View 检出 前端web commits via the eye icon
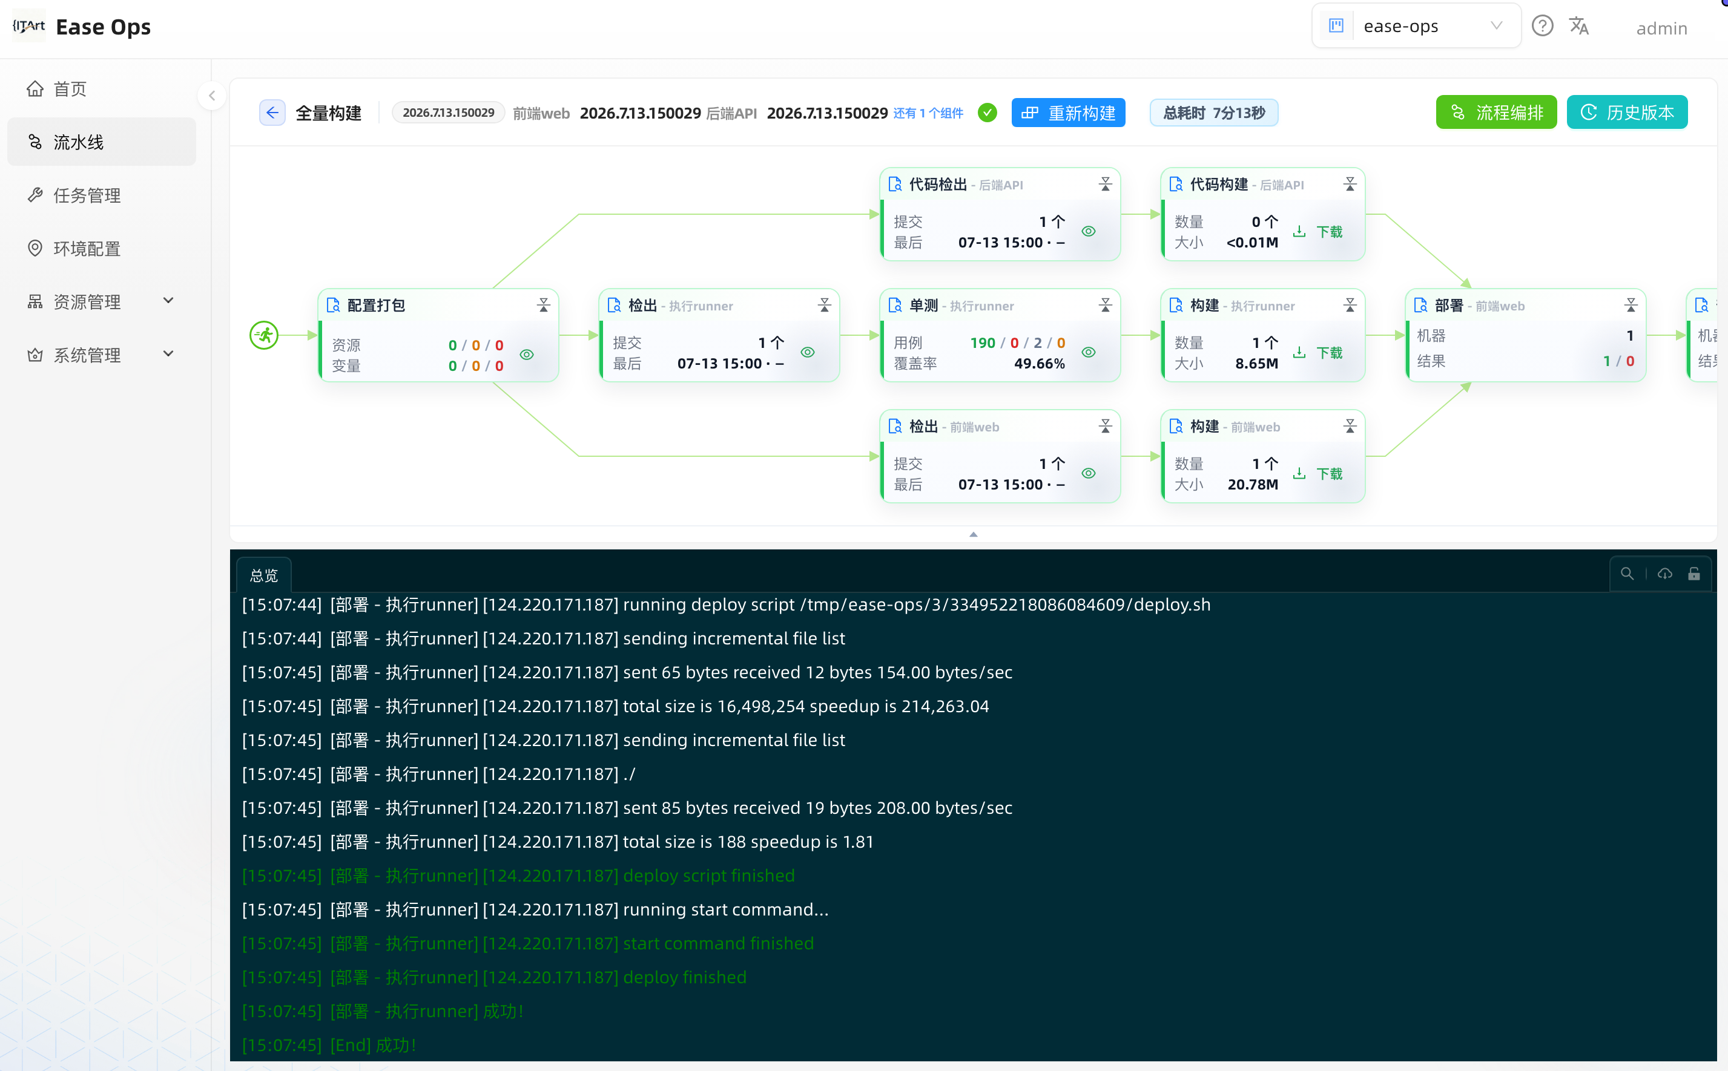 (1089, 473)
